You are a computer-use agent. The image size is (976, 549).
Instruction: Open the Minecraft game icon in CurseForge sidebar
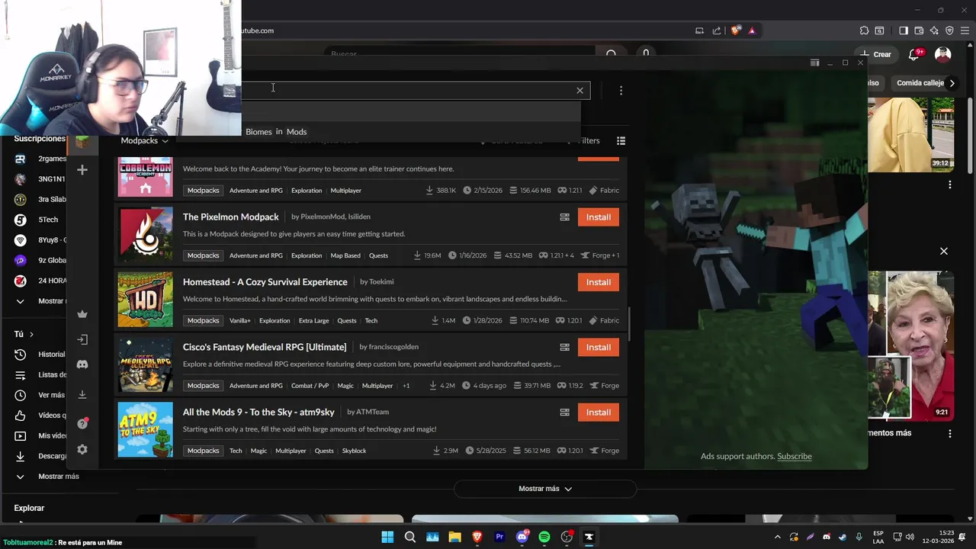click(82, 143)
